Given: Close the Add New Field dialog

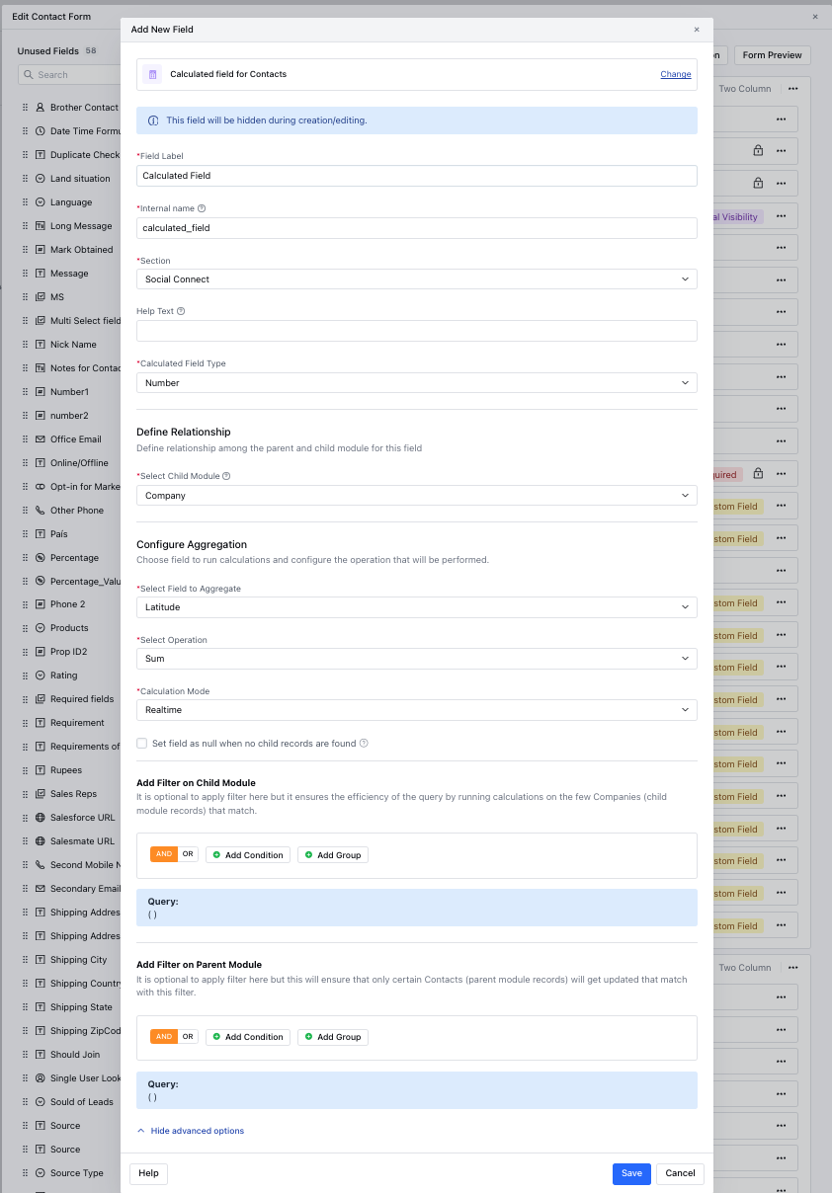Looking at the screenshot, I should 697,30.
